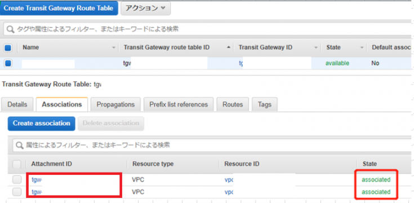The image size is (414, 203).
Task: Open the first tgw attachment ID link
Action: pos(37,180)
